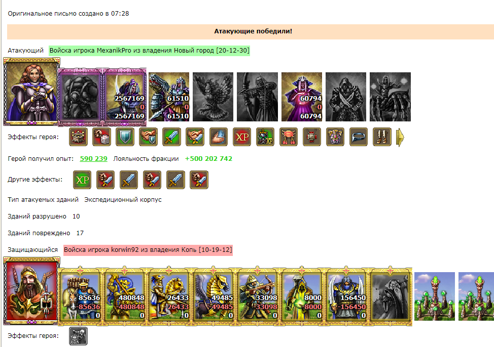Click the defender's skull hero effect icon

pos(78,336)
